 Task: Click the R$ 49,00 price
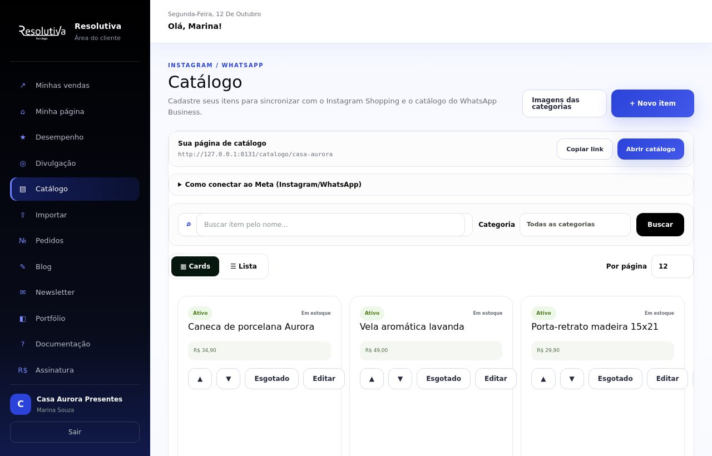(377, 350)
